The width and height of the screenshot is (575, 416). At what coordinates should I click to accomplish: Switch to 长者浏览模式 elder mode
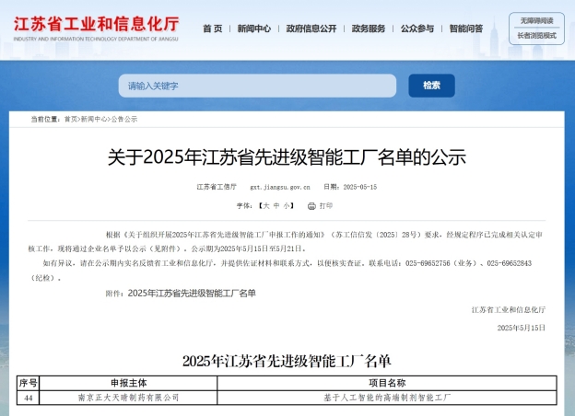(536, 36)
